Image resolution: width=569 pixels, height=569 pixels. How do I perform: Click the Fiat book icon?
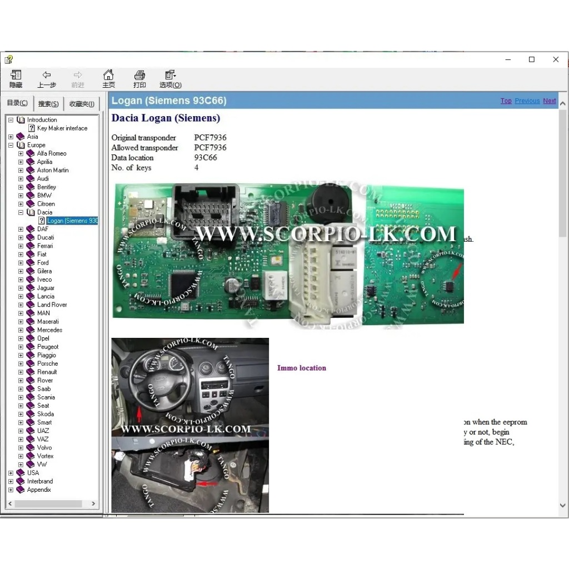tap(31, 254)
